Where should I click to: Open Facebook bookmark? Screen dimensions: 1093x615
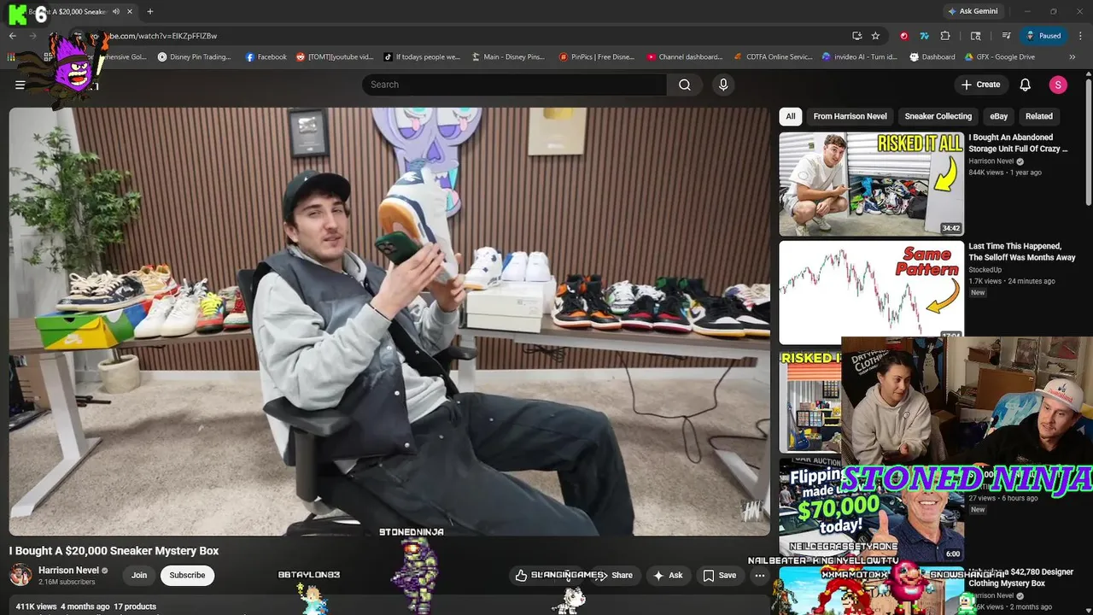(266, 57)
